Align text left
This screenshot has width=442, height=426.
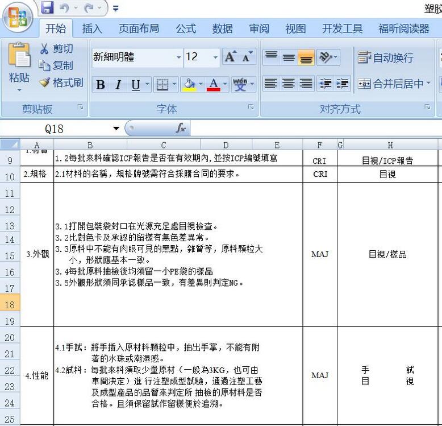click(270, 84)
